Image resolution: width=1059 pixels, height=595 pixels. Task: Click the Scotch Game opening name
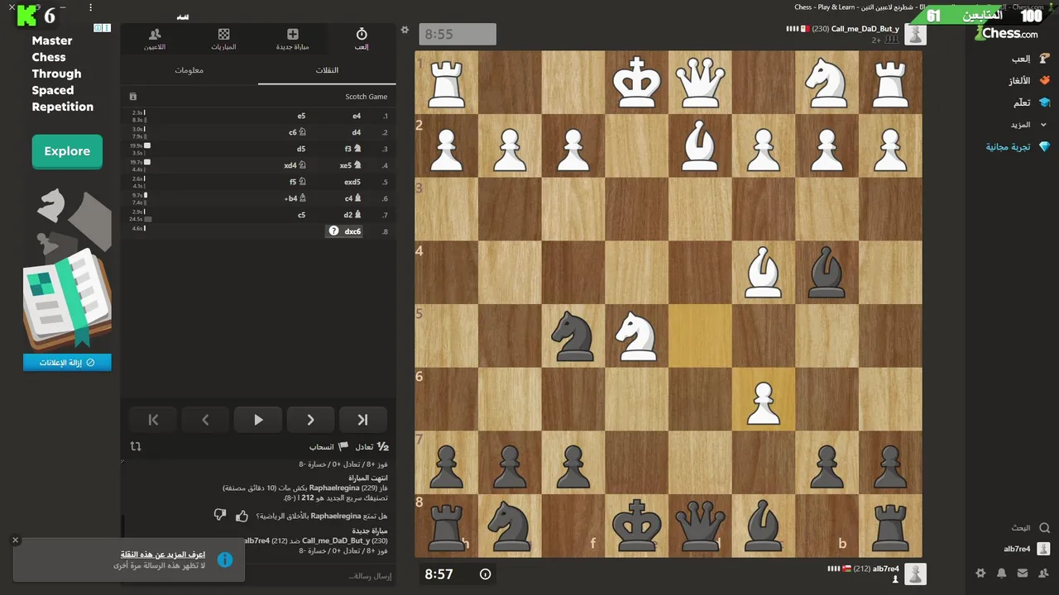pyautogui.click(x=367, y=97)
